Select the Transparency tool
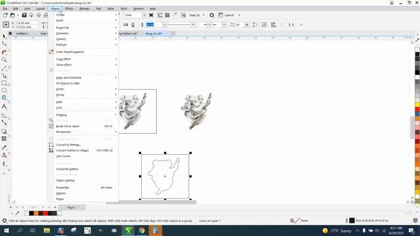 click(4, 138)
